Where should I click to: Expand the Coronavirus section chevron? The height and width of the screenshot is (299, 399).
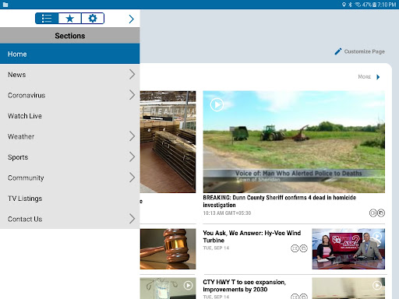(132, 95)
